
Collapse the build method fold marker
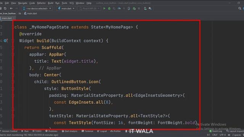click(x=13, y=41)
